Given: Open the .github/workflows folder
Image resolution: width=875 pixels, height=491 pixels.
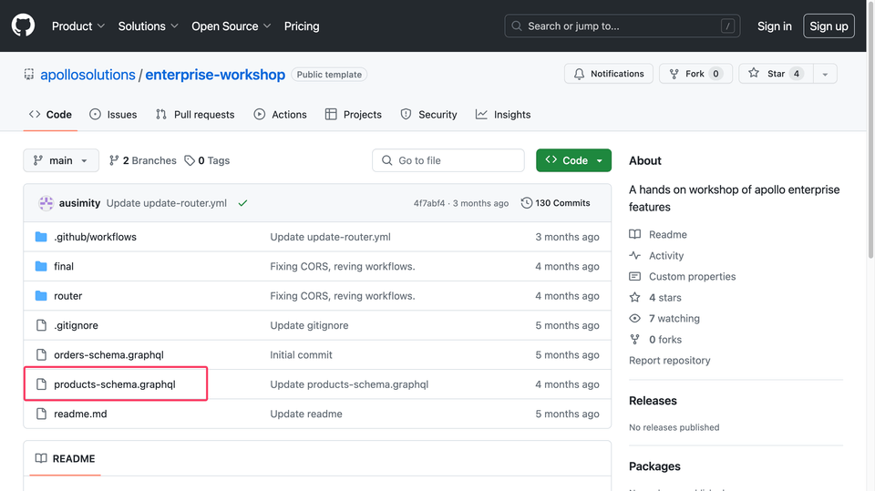Looking at the screenshot, I should (95, 237).
